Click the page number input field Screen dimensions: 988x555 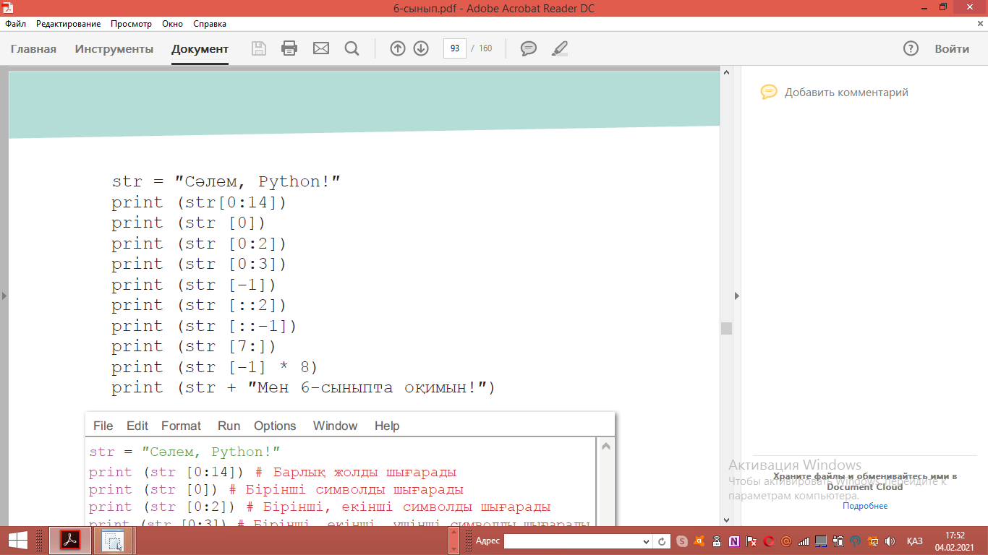(454, 48)
